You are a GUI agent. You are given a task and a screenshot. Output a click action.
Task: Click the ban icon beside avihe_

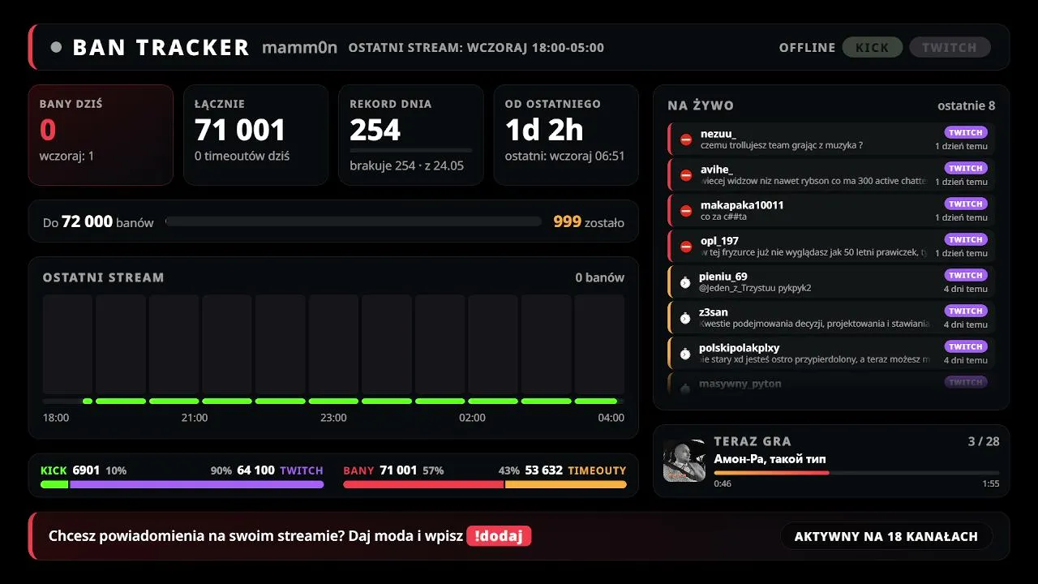(x=686, y=175)
